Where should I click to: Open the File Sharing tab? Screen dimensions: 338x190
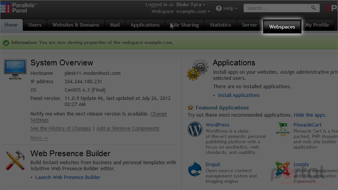click(x=185, y=25)
